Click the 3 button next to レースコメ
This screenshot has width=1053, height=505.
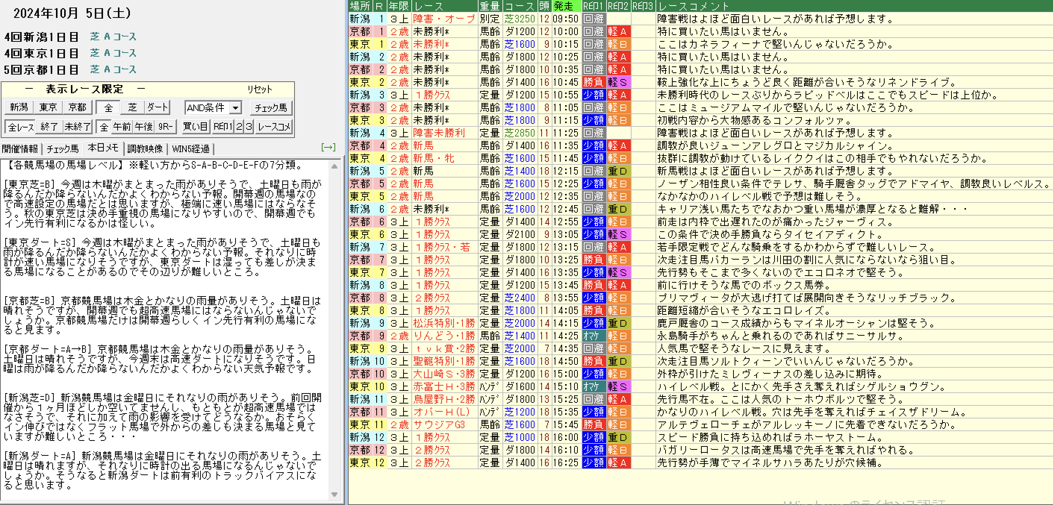pos(249,127)
